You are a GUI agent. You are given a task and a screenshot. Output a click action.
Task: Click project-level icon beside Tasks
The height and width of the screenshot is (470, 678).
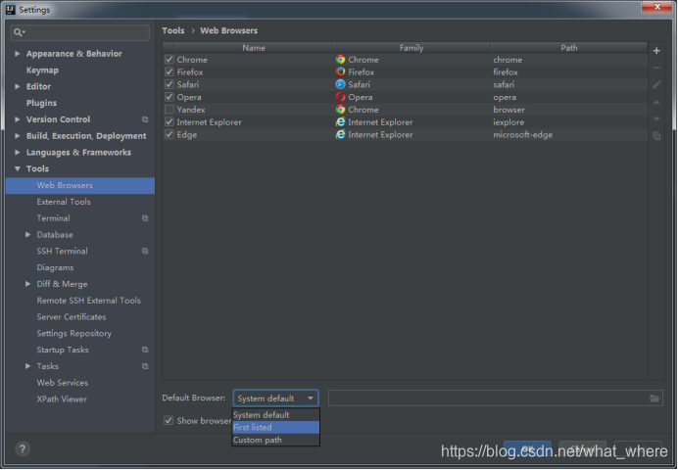click(x=145, y=366)
